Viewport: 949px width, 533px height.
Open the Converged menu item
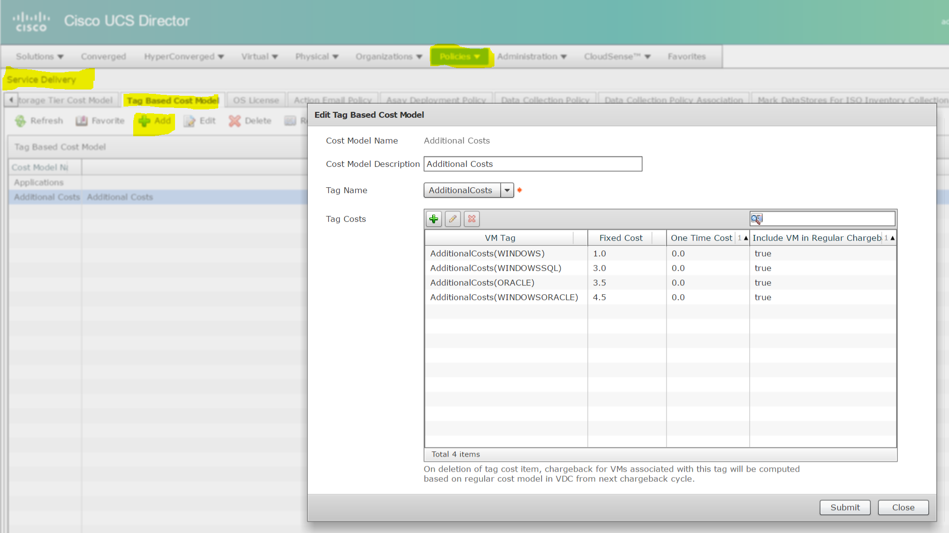(x=104, y=56)
